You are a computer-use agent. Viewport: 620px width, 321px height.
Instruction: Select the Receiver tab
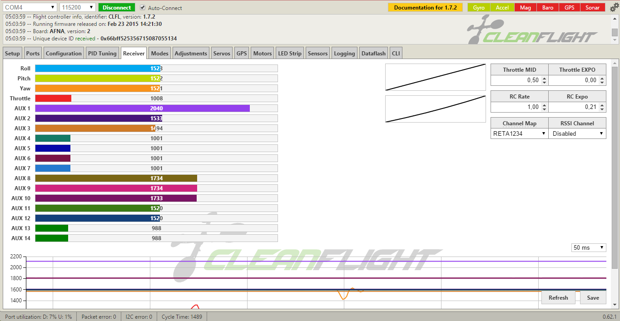(x=134, y=53)
